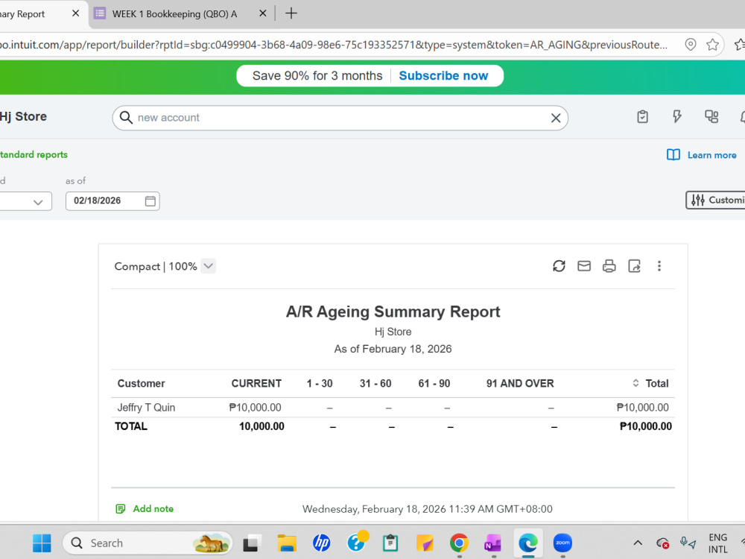
Task: Click the Hj Store company name
Action: [x=23, y=116]
